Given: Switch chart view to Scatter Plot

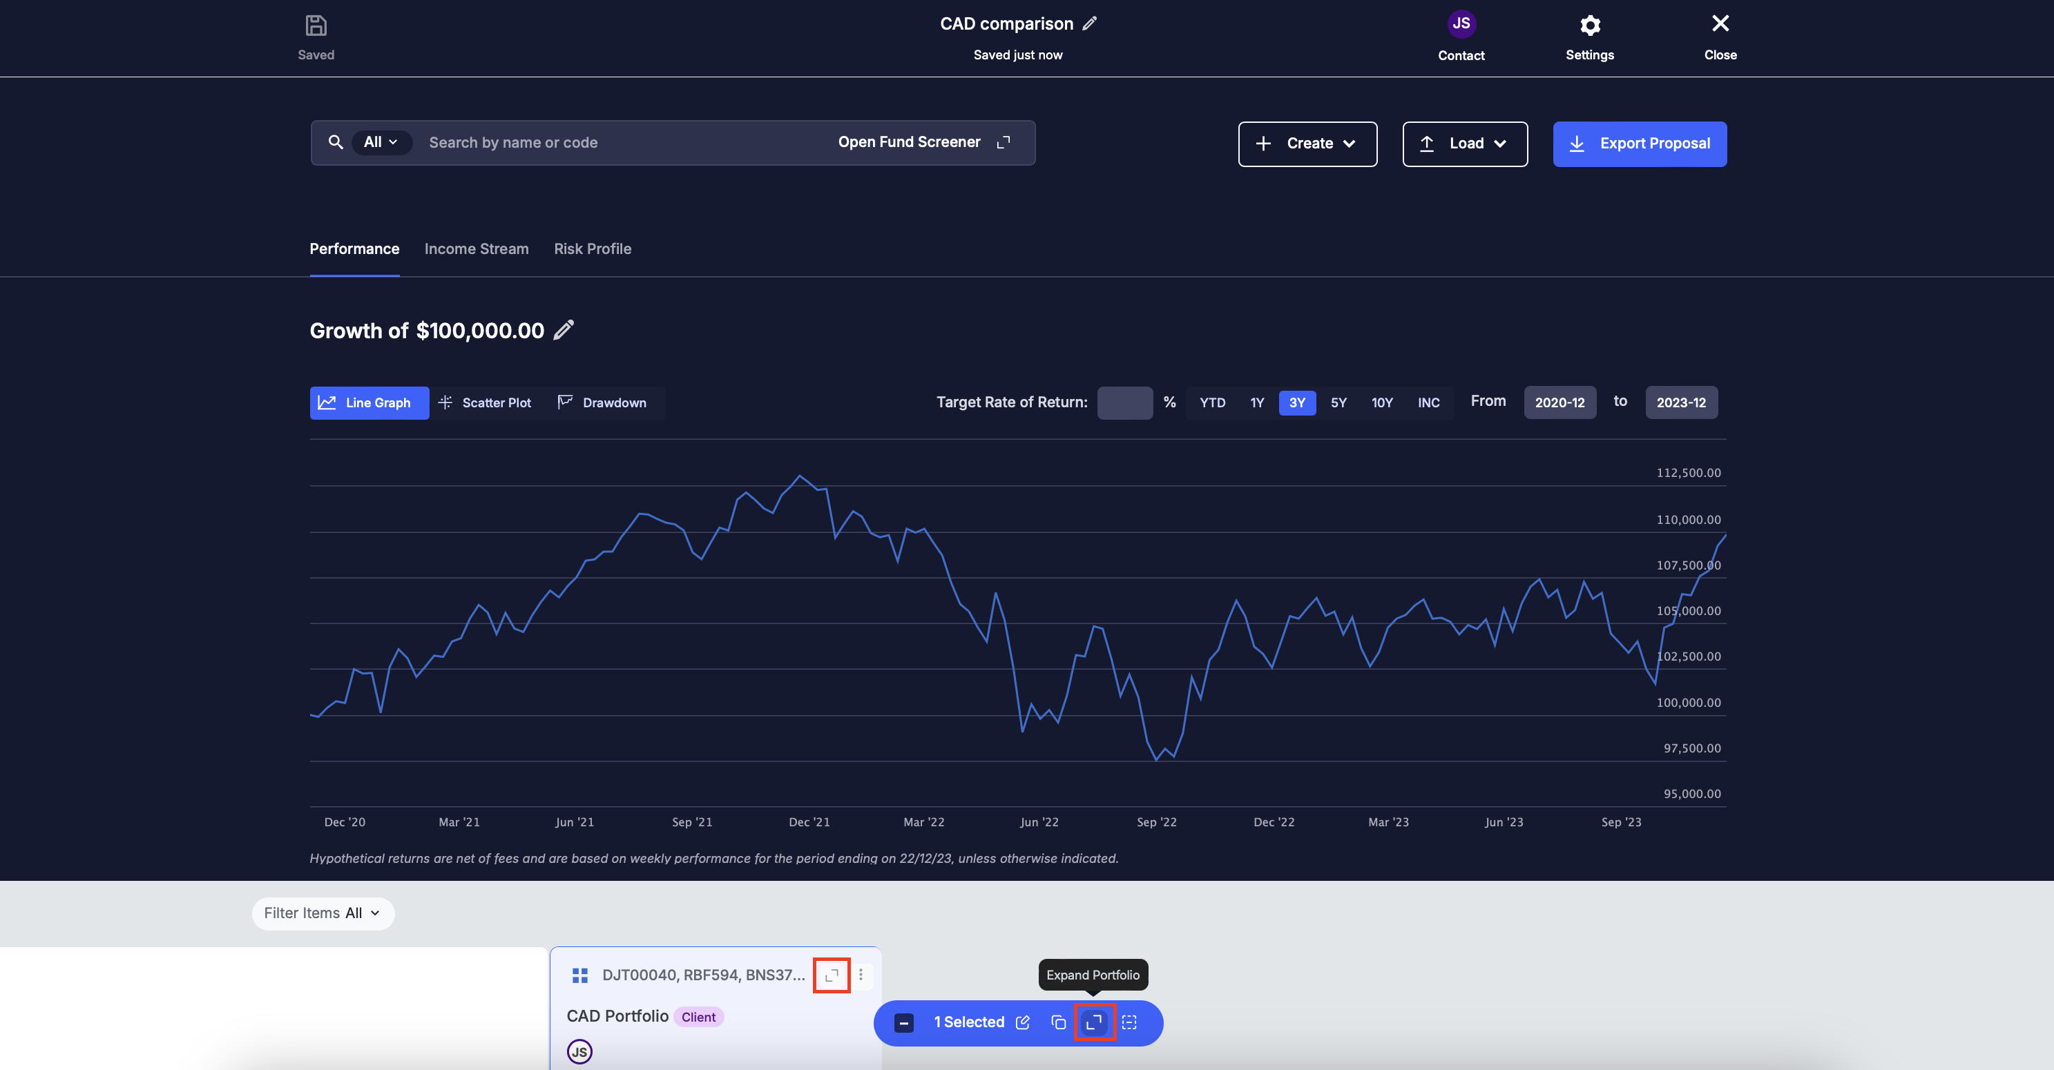Looking at the screenshot, I should pyautogui.click(x=486, y=402).
